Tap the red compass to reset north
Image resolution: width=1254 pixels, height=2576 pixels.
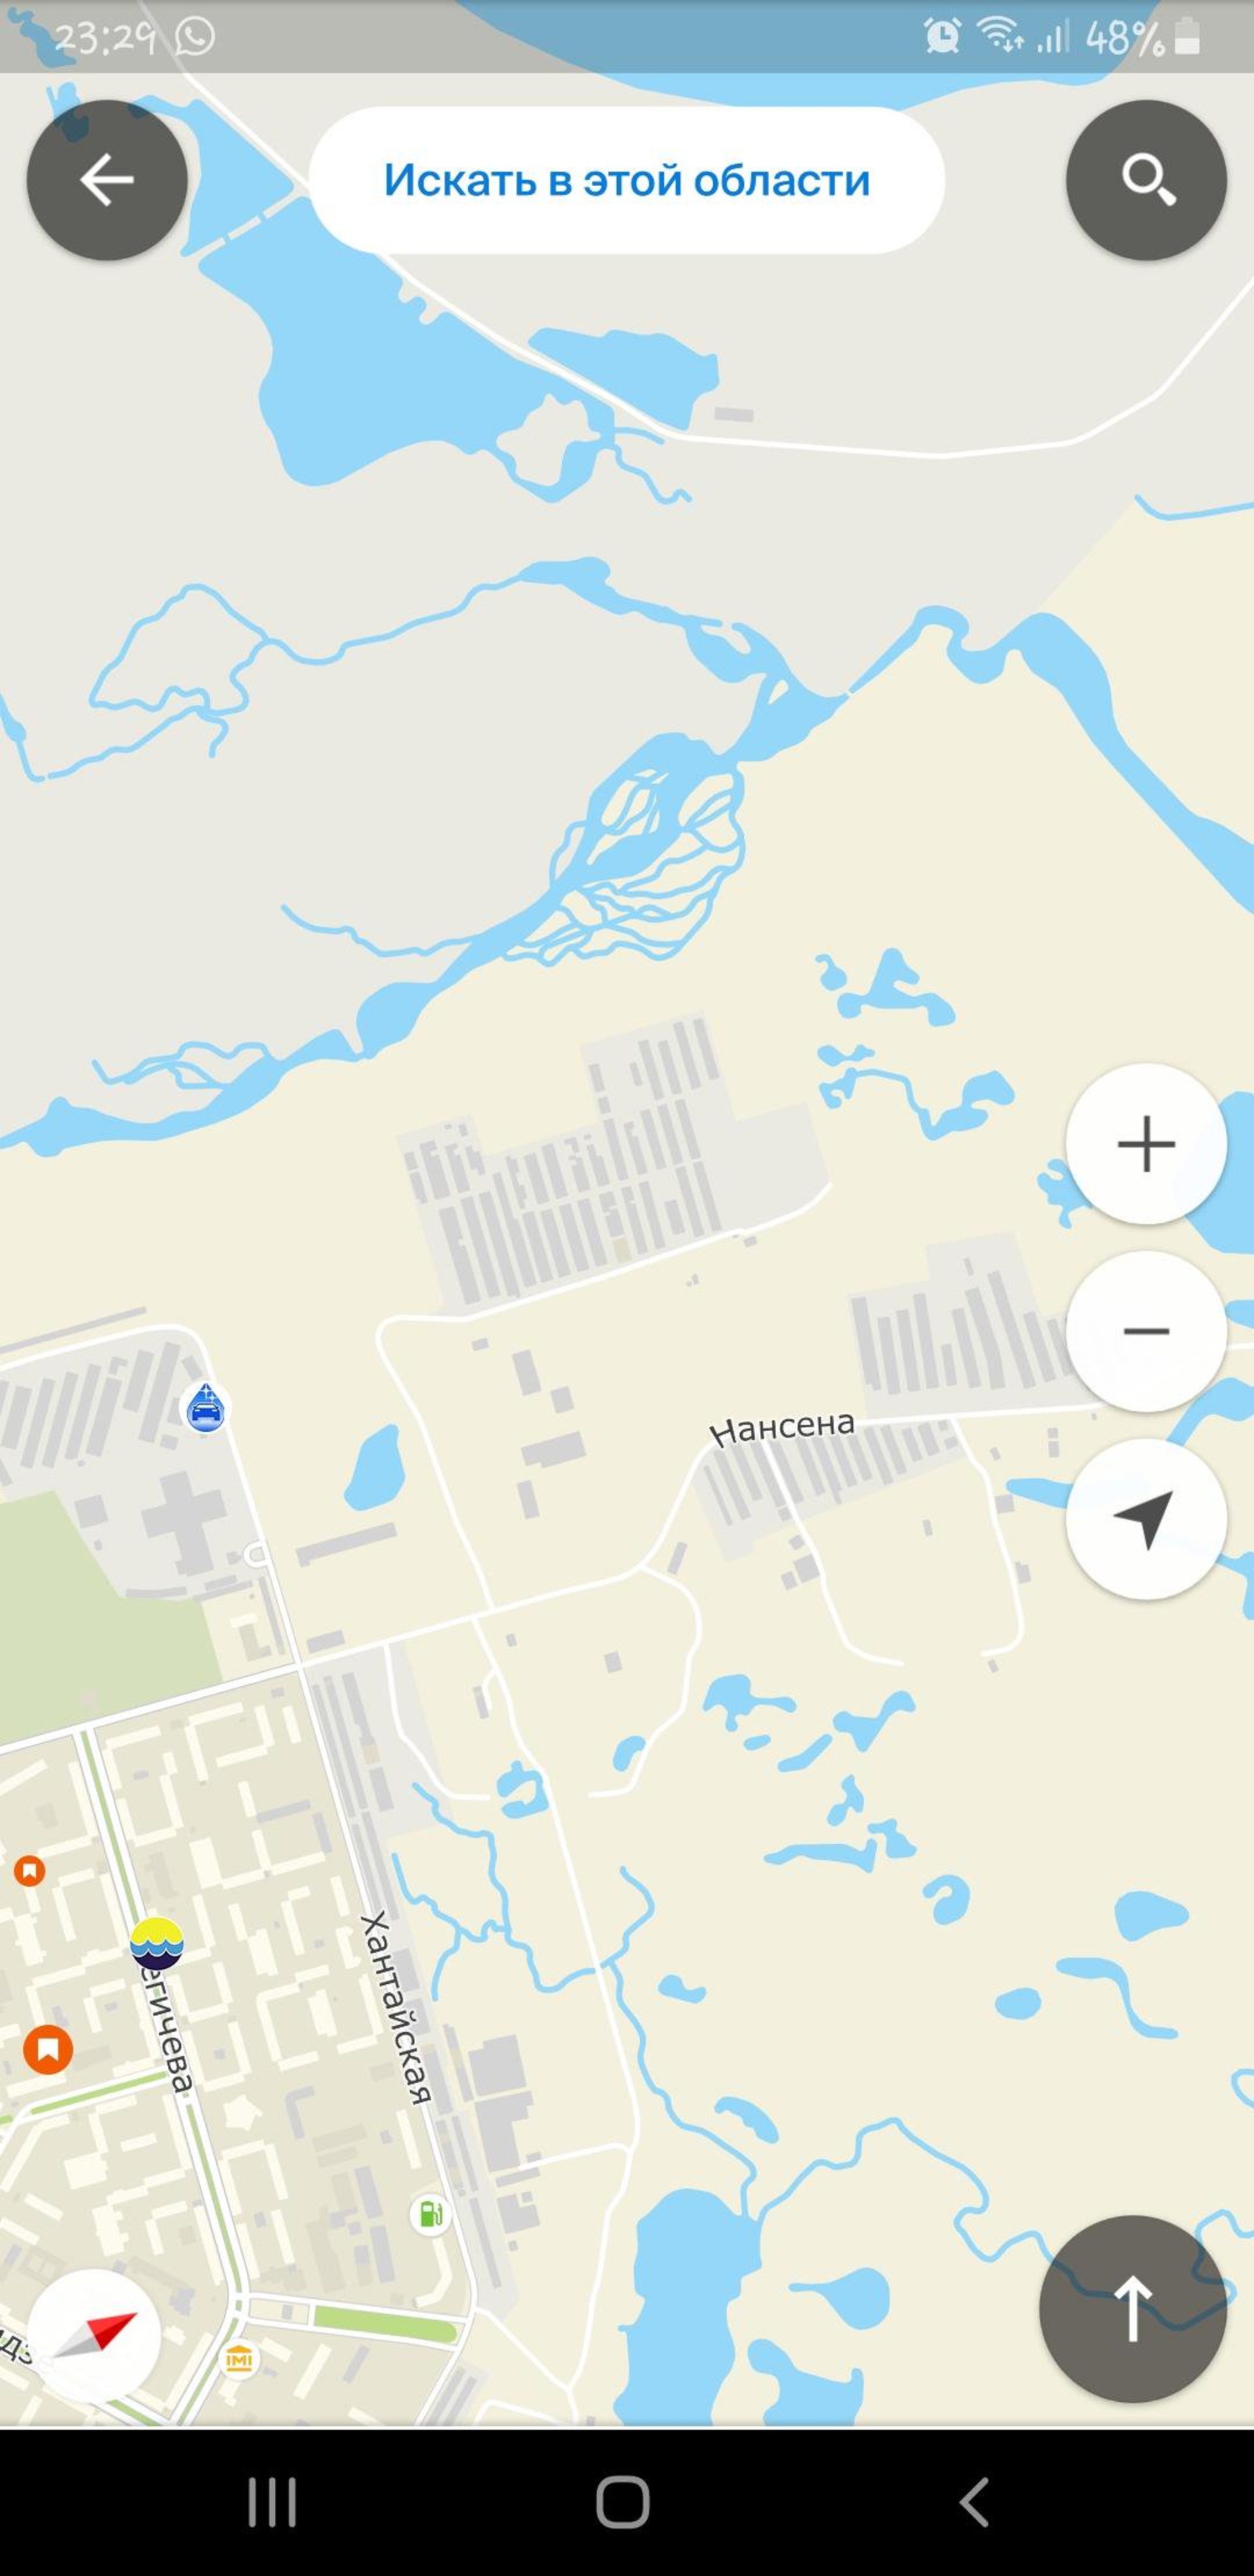coord(93,2337)
